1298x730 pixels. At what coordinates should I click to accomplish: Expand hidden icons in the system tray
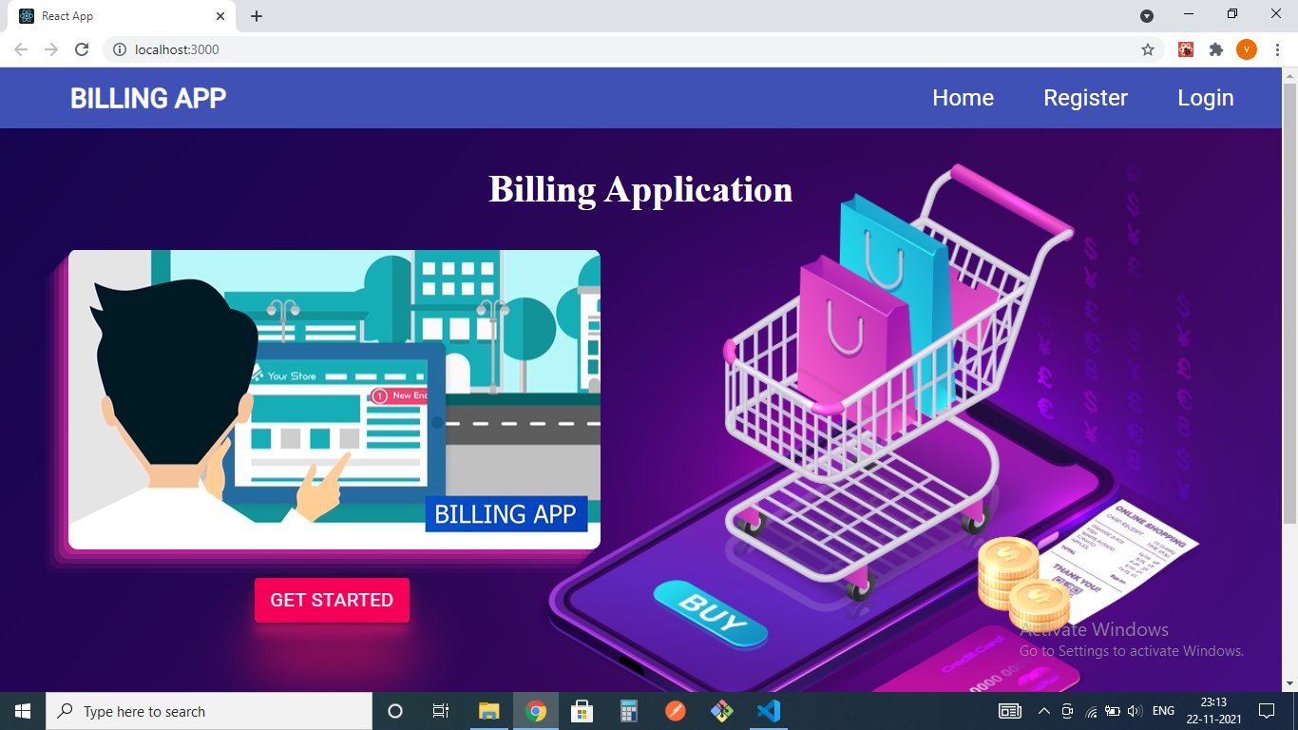pyautogui.click(x=1043, y=710)
